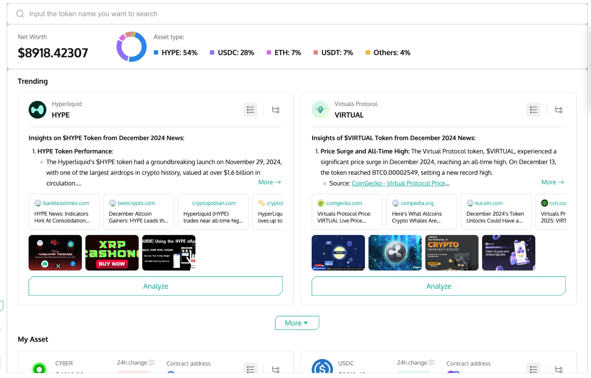Open tree view icon on the USDC asset card
The height and width of the screenshot is (378, 591).
click(559, 369)
